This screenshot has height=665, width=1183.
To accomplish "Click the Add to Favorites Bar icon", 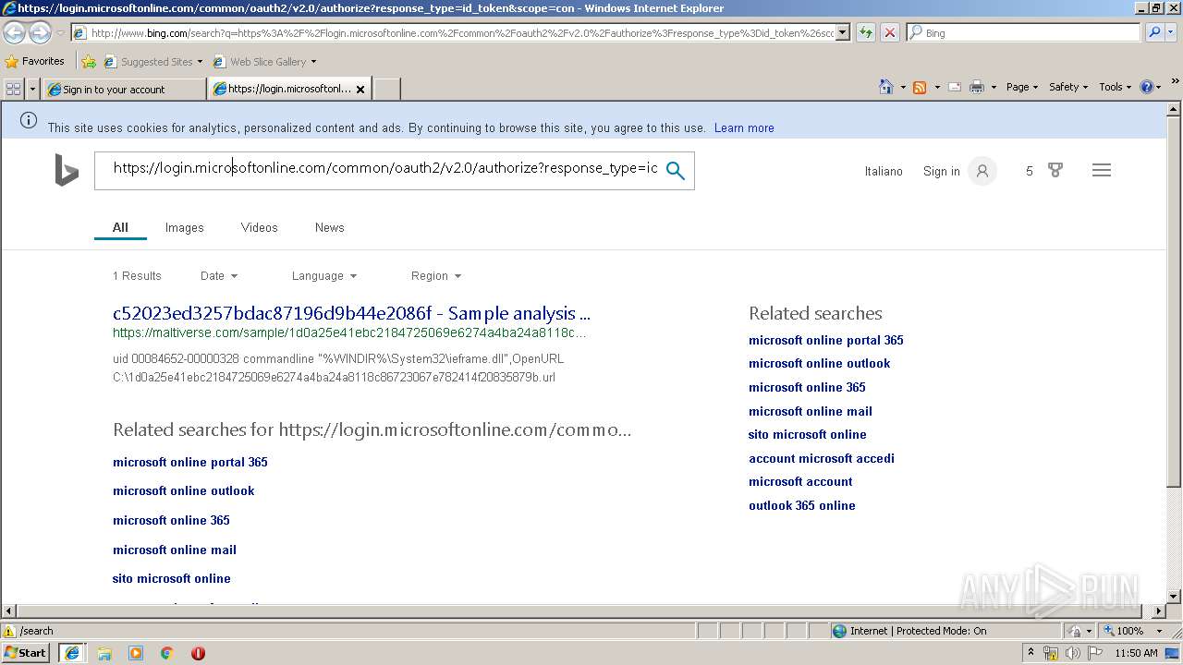I will 89,62.
